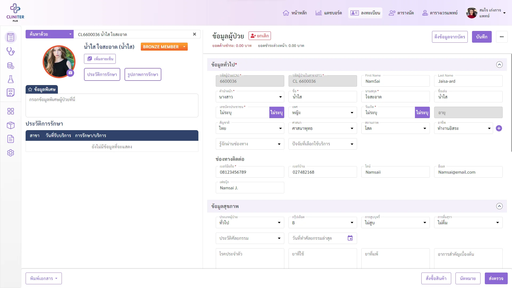This screenshot has width=512, height=288.
Task: Open the เพศ gender dropdown
Action: pos(323,113)
